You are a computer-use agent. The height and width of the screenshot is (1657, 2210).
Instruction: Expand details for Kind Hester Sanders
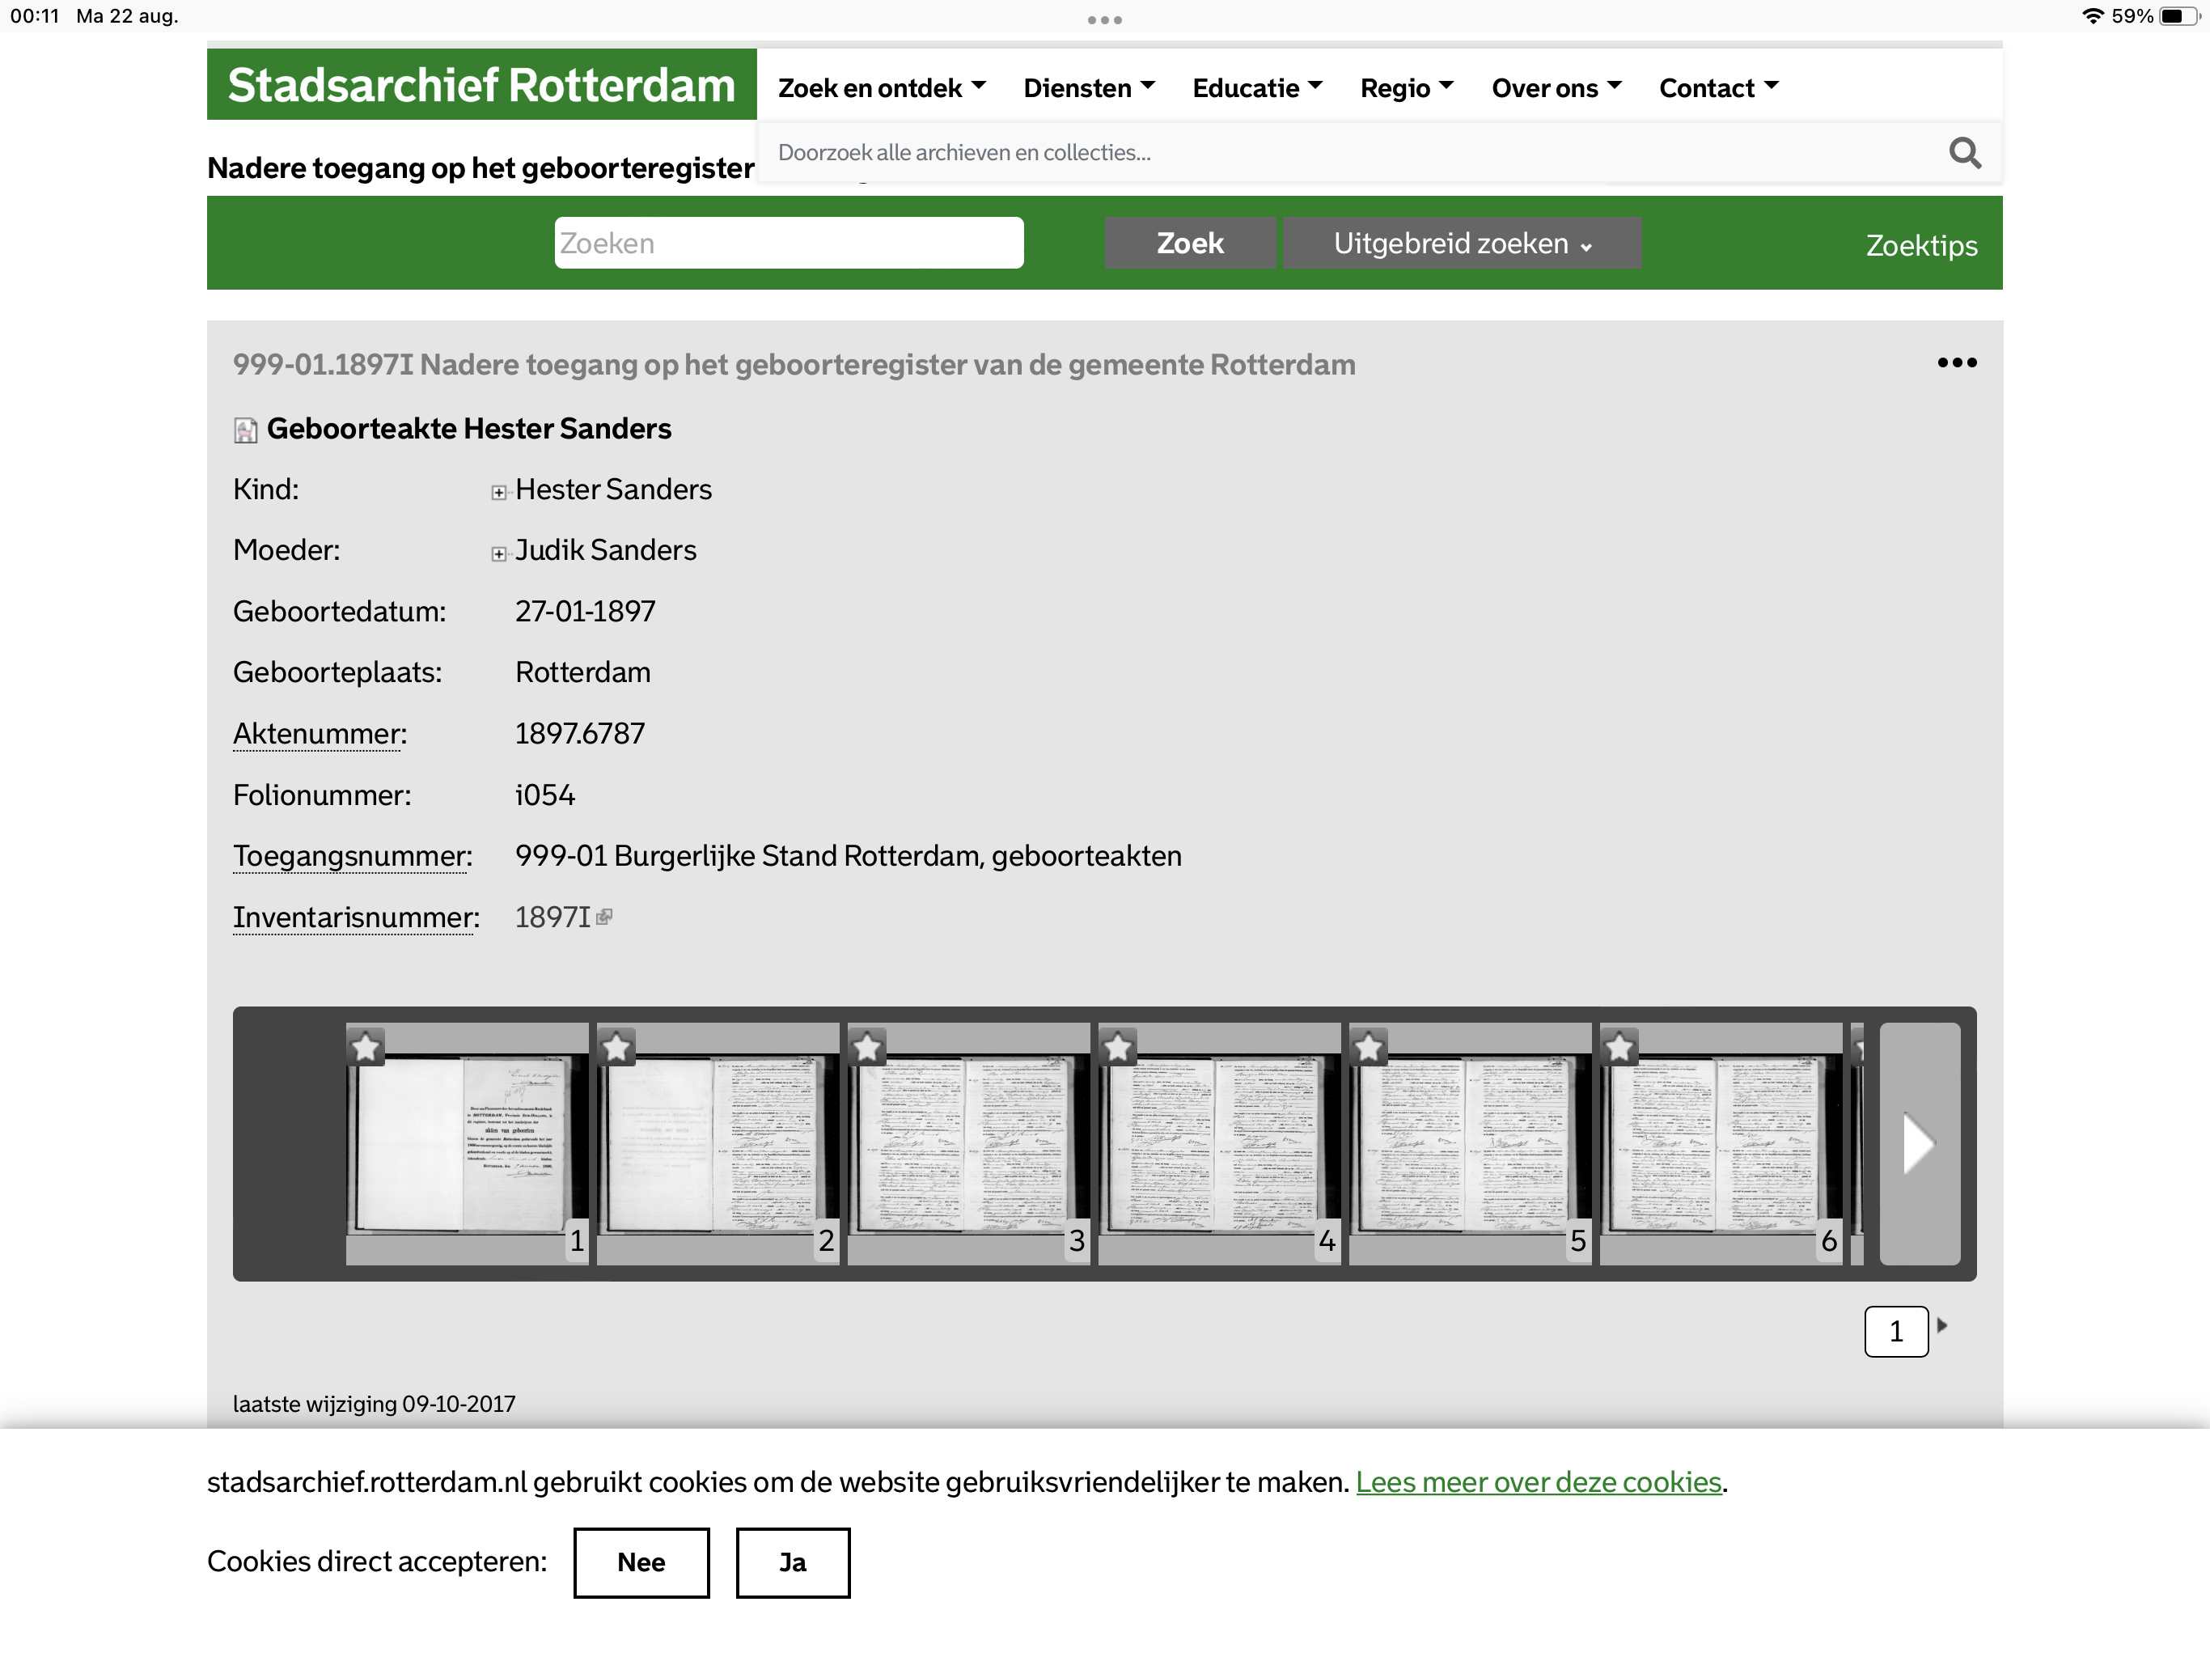point(498,492)
